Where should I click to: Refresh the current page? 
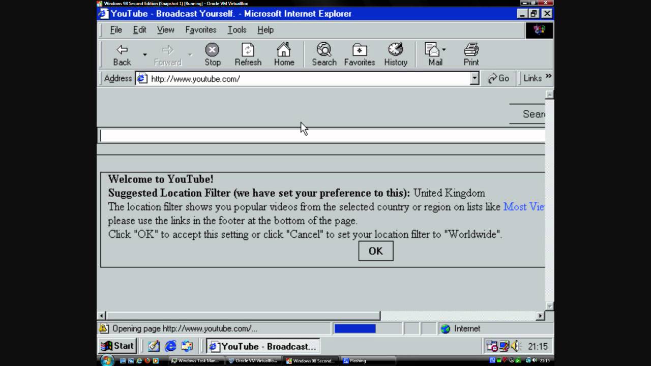[x=248, y=54]
